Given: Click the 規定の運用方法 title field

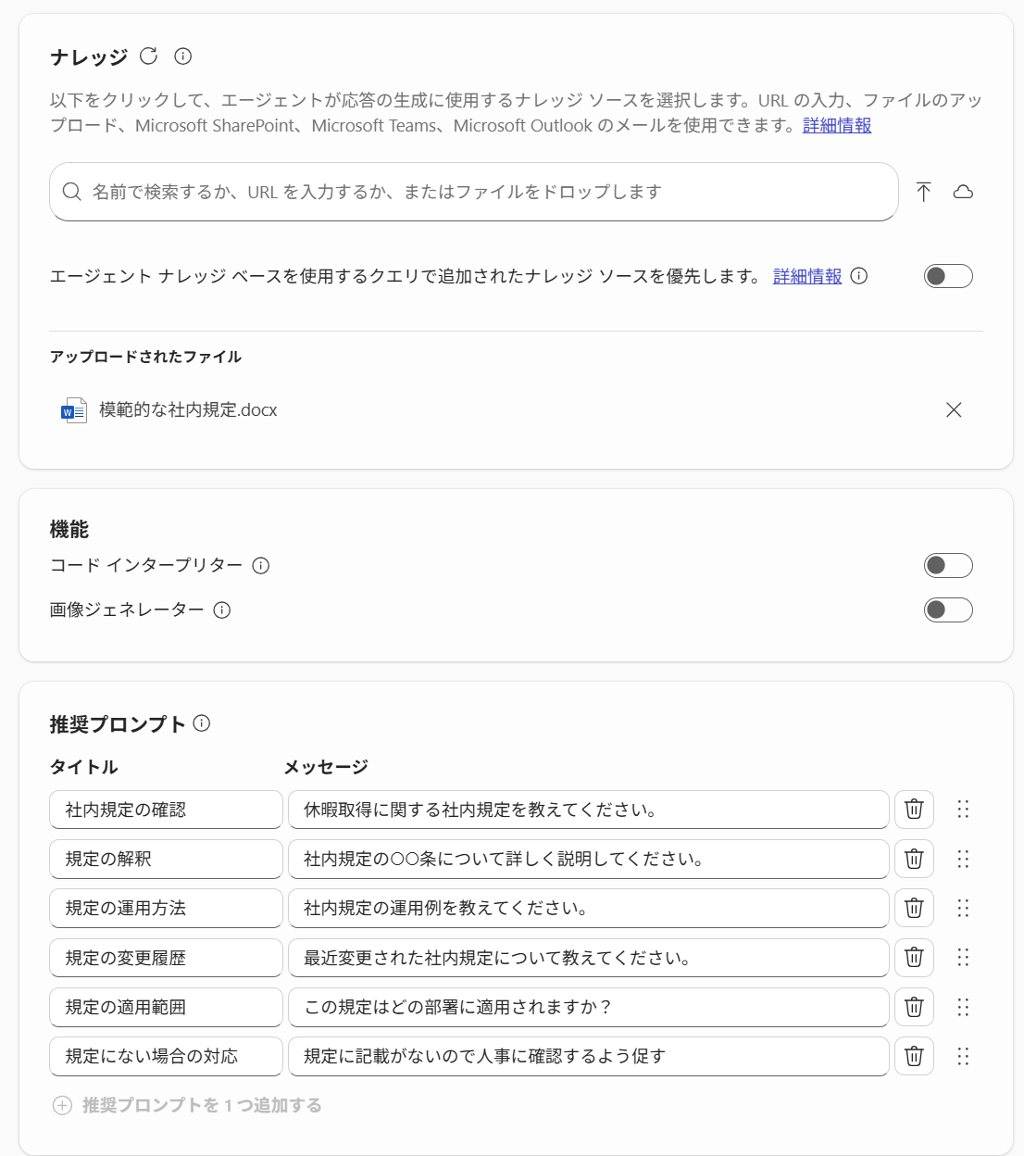Looking at the screenshot, I should point(166,909).
